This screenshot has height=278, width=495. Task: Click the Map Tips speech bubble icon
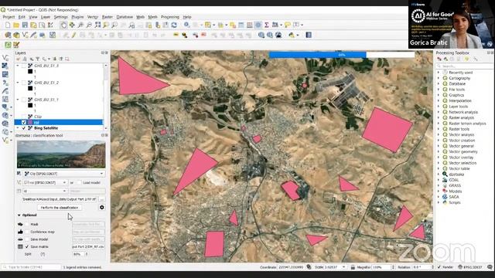[x=287, y=25]
